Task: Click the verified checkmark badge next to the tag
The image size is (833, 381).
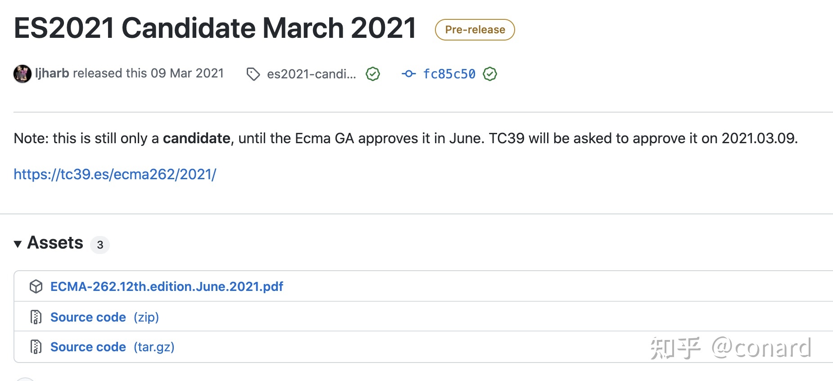Action: (373, 74)
